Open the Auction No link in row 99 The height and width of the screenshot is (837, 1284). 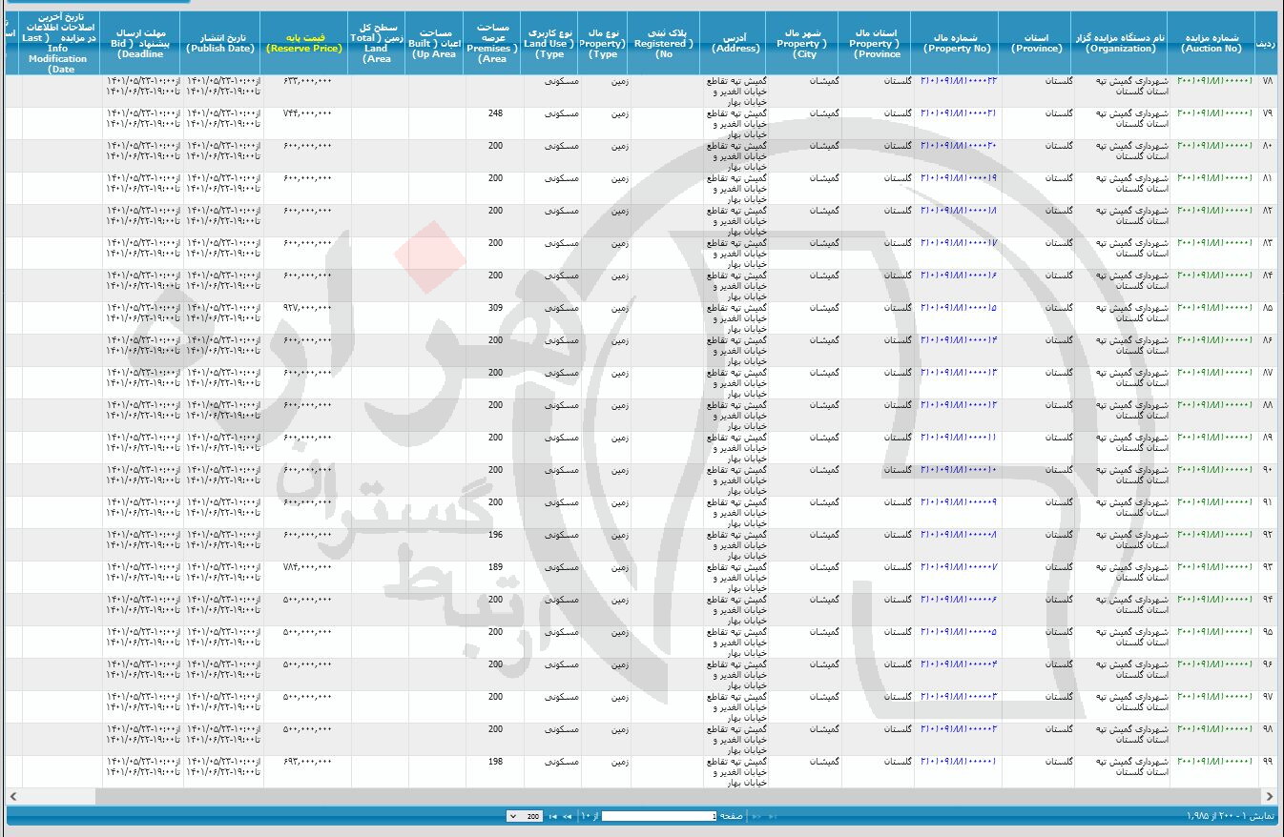pos(1214,762)
